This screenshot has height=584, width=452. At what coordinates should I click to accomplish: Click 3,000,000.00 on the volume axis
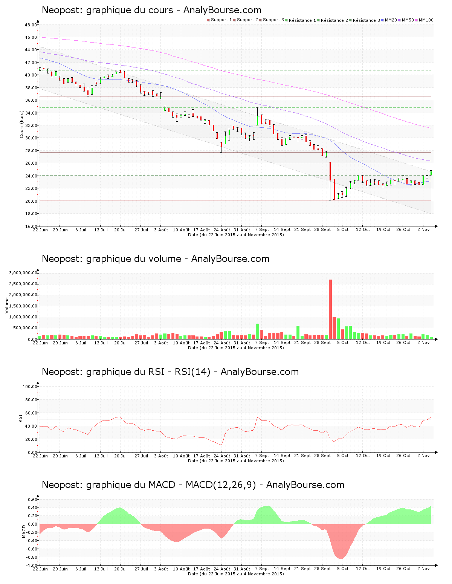[24, 273]
